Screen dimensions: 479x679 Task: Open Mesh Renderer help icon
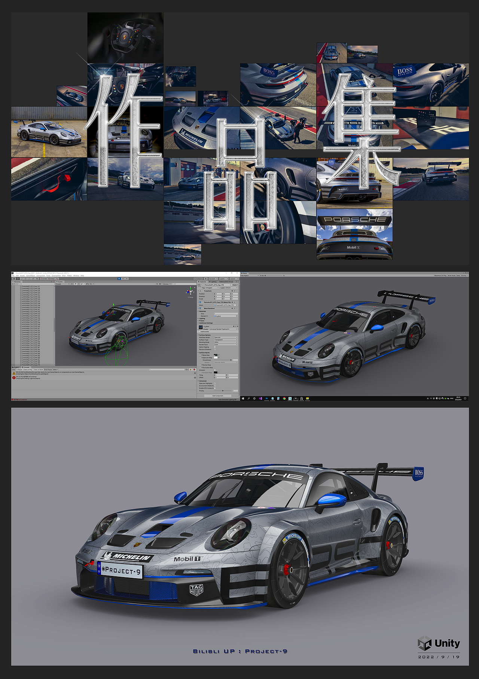click(232, 308)
